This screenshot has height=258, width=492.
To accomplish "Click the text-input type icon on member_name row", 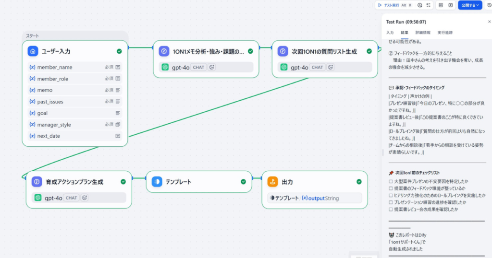I will 118,67.
